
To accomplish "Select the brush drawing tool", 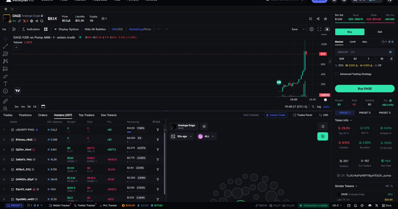I will [x=5, y=76].
